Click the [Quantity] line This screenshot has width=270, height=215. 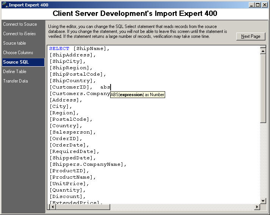click(67, 190)
